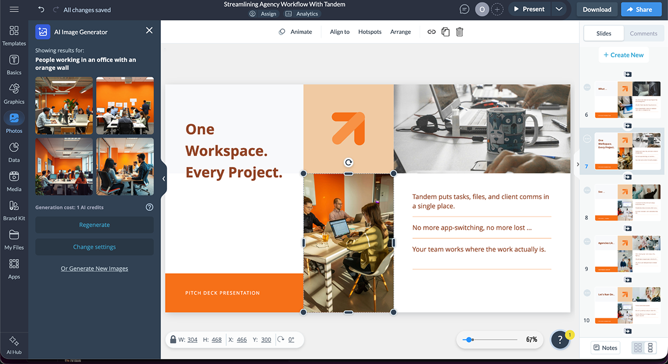The height and width of the screenshot is (364, 668).
Task: Open the Brand Kit sidebar panel
Action: (x=14, y=210)
